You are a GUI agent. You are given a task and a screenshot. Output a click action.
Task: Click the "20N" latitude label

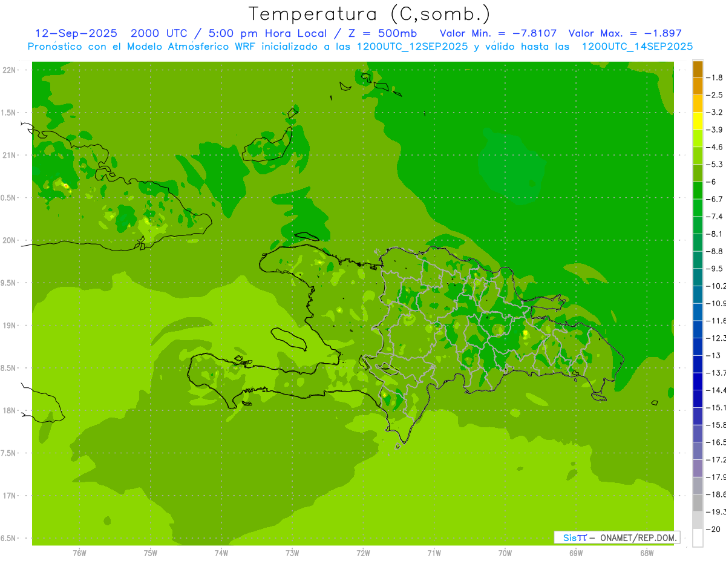pyautogui.click(x=9, y=240)
